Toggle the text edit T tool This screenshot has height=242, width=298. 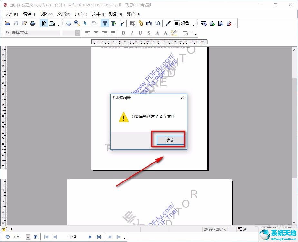(x=105, y=23)
